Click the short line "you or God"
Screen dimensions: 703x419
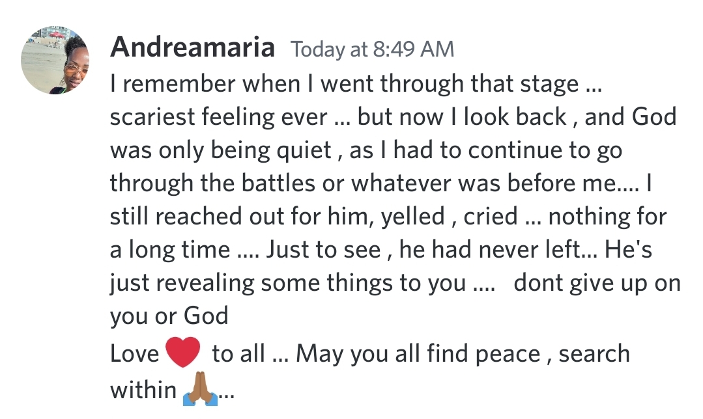pyautogui.click(x=169, y=317)
